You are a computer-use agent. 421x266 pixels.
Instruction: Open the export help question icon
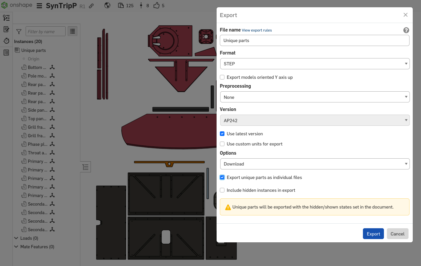point(406,30)
